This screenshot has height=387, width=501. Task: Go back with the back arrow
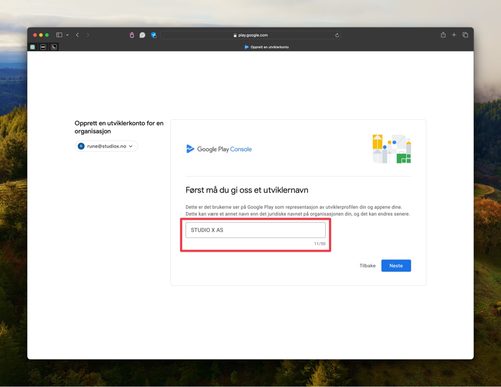tap(77, 35)
